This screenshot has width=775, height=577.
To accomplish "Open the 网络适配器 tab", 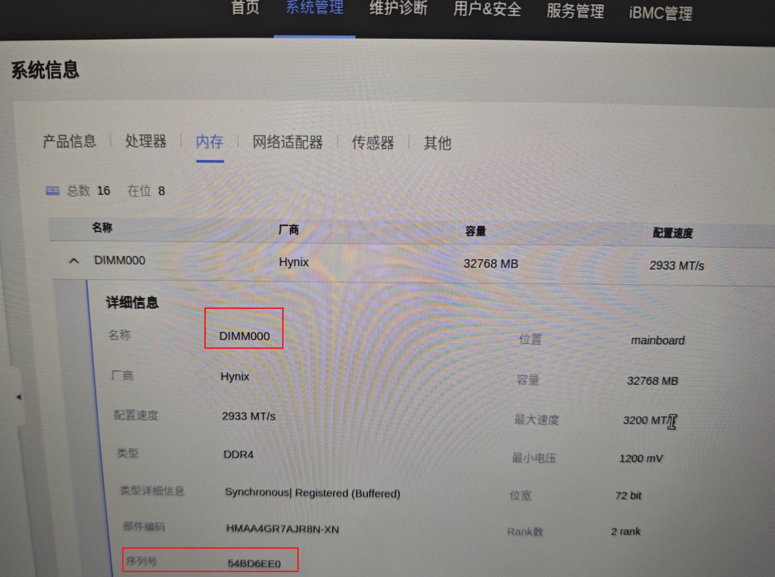I will coord(288,142).
